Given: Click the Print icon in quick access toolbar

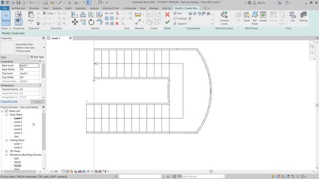Looking at the screenshot, I should point(46,2).
